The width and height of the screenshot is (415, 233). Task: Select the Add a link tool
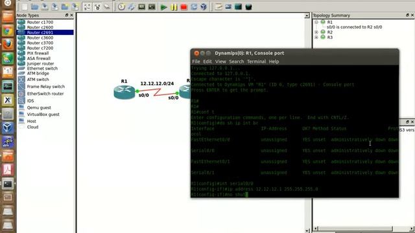pos(107,7)
